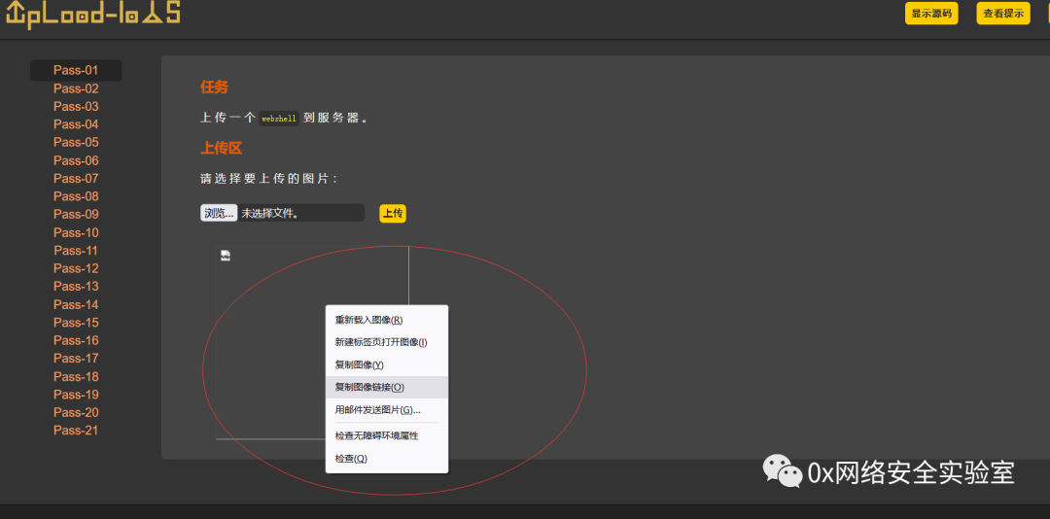Viewport: 1050px width, 519px height.
Task: Select Pass-16 in the level list
Action: (x=76, y=340)
